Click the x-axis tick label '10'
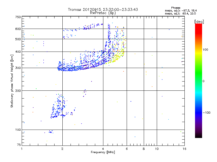 157,149
